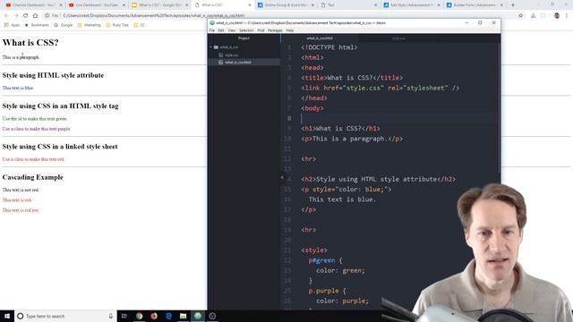Click the 'What is CSS?' page heading
This screenshot has width=573, height=322.
[x=30, y=42]
